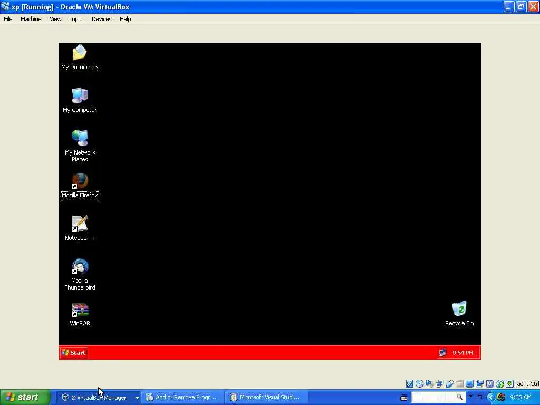Click the video capture status icon
The image size is (540, 405).
pos(479,384)
